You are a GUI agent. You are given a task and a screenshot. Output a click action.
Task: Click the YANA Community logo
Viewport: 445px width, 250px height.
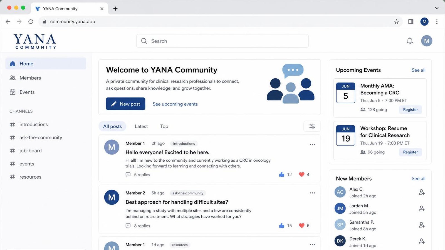pos(35,41)
